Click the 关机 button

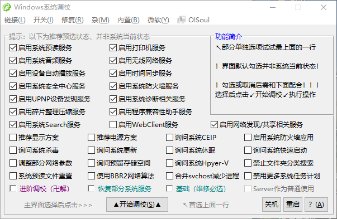point(272,205)
